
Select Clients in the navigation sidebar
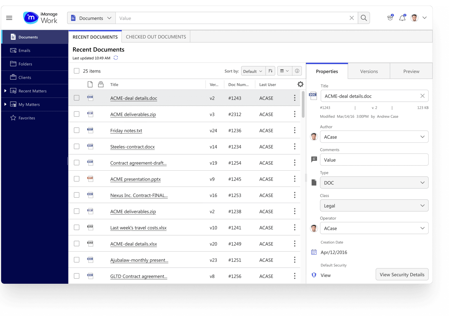coord(24,77)
